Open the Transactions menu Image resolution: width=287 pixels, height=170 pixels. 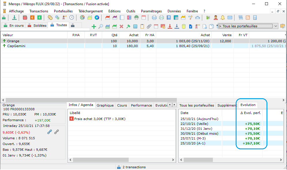click(x=39, y=11)
